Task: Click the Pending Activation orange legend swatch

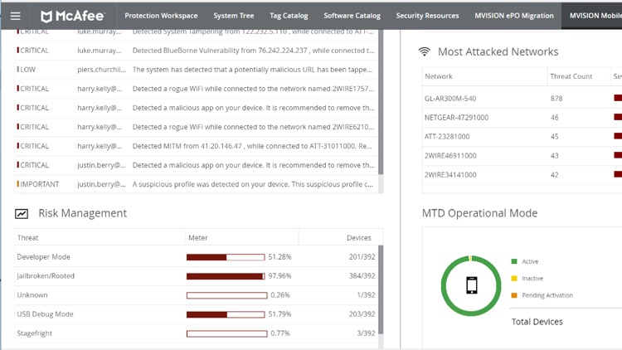Action: point(514,295)
